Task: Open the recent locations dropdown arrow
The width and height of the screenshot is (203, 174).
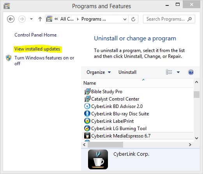Action: pos(31,19)
